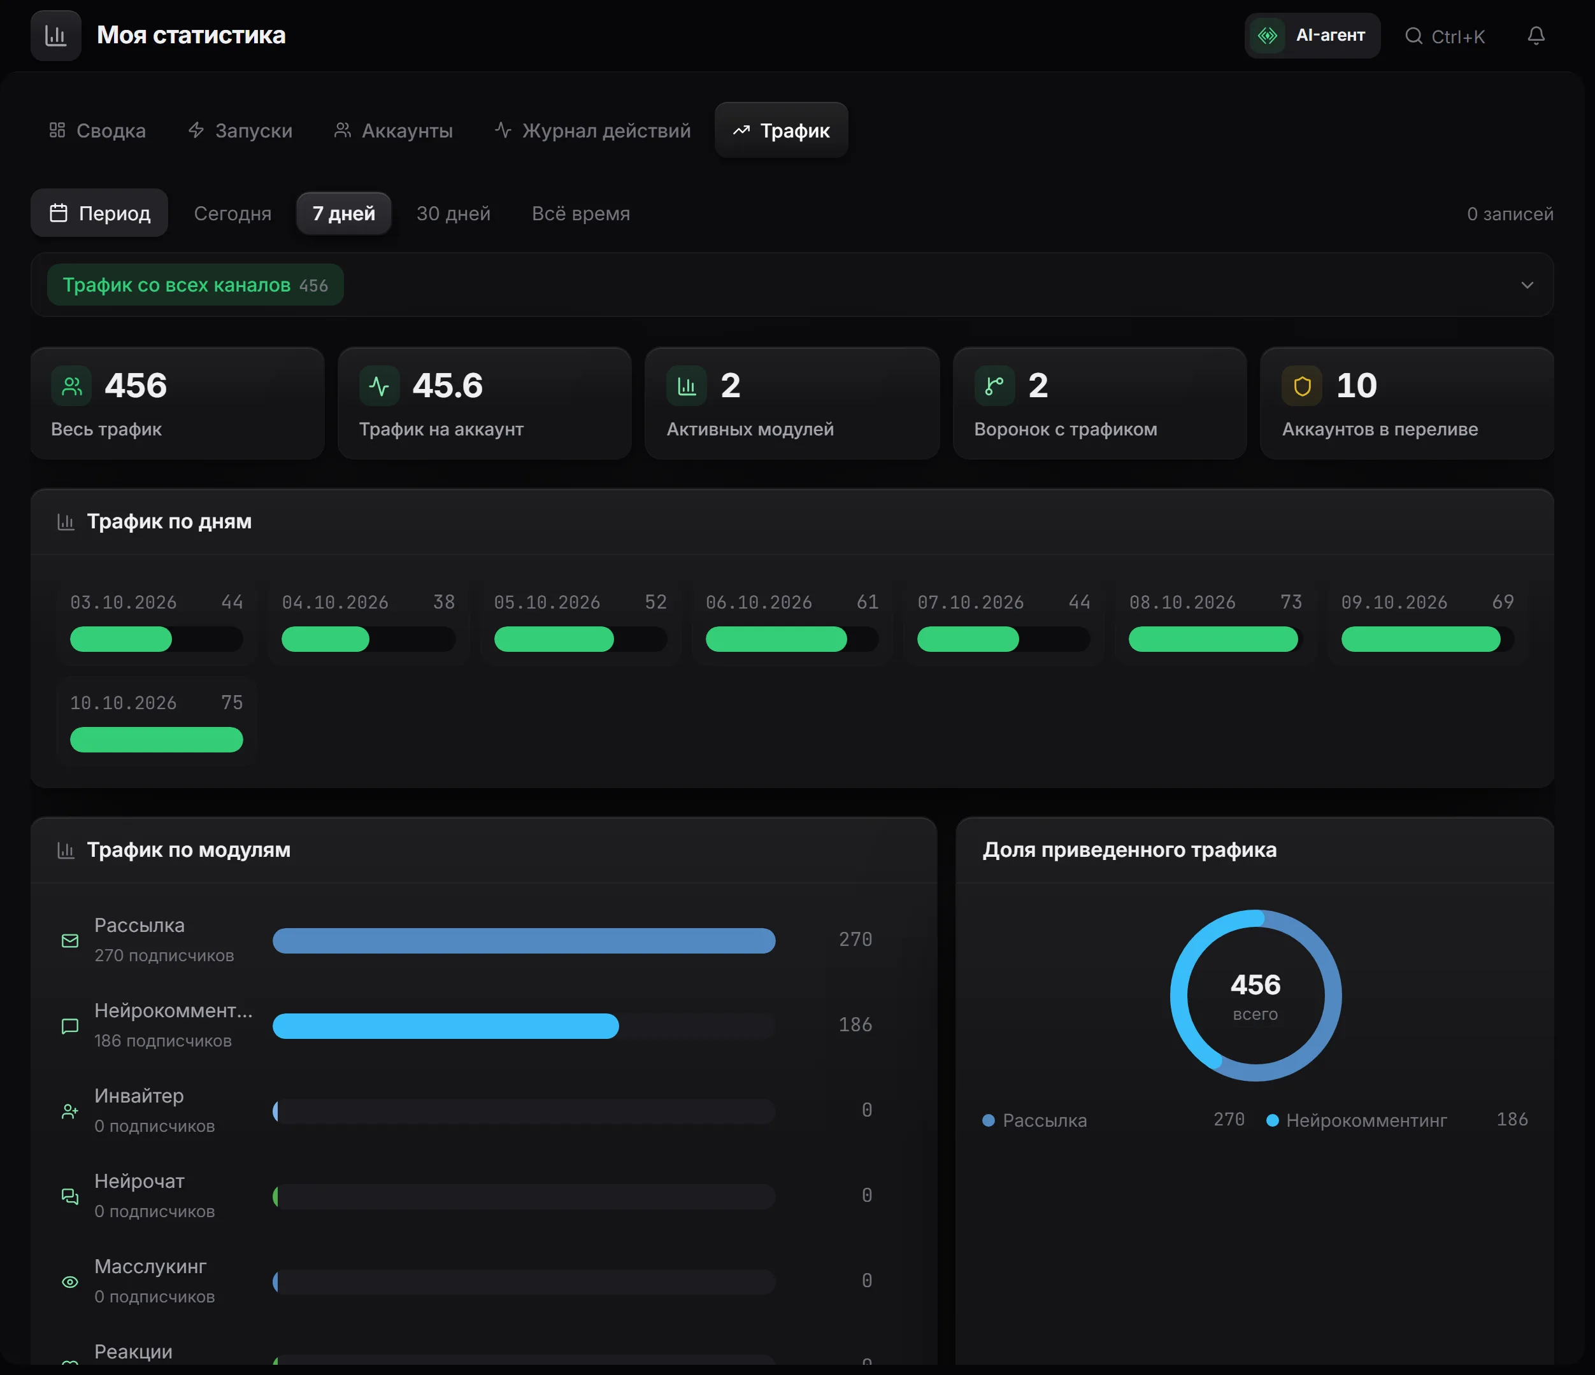Screen dimensions: 1595x1375
Task: Click the statistics chart logo icon
Action: 55,36
